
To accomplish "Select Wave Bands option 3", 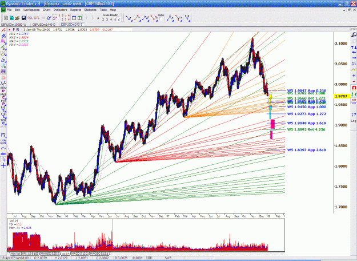I will 107,19.
